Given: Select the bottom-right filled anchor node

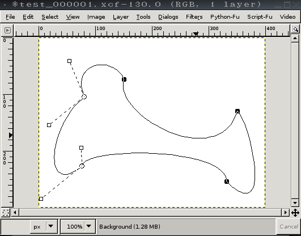Looking at the screenshot, I should click(227, 182).
